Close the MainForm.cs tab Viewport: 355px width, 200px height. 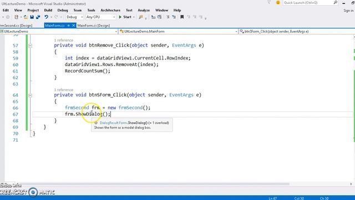(73, 26)
